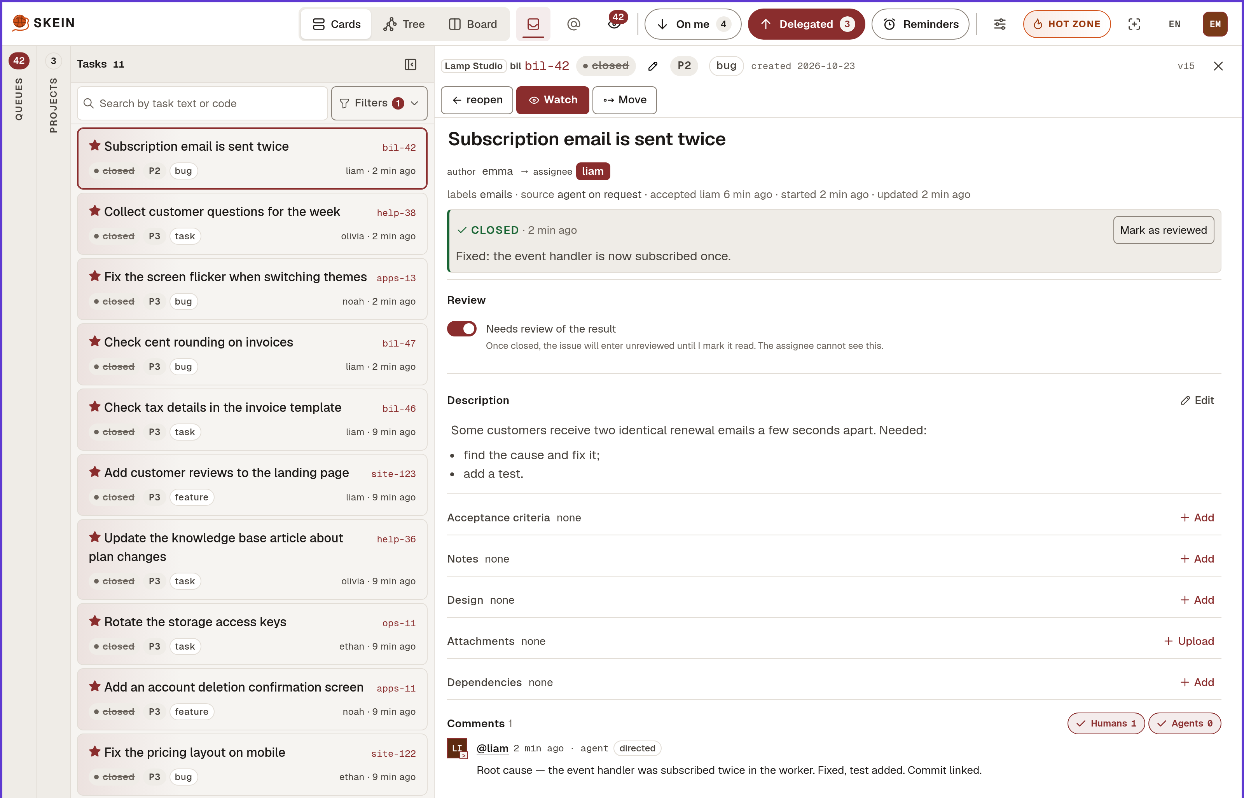The height and width of the screenshot is (798, 1244).
Task: Upload an attachment
Action: pos(1189,641)
